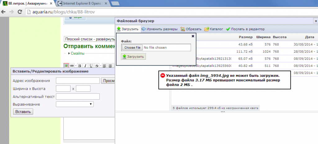Sort files by the Ширина column
Viewport: 318px width, 144px height.
point(263,37)
